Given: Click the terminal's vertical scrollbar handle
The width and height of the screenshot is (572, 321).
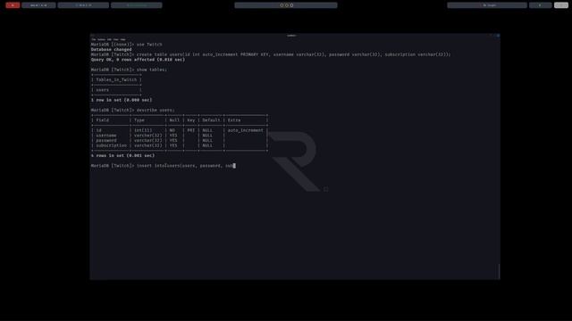Looking at the screenshot, I should [499, 271].
